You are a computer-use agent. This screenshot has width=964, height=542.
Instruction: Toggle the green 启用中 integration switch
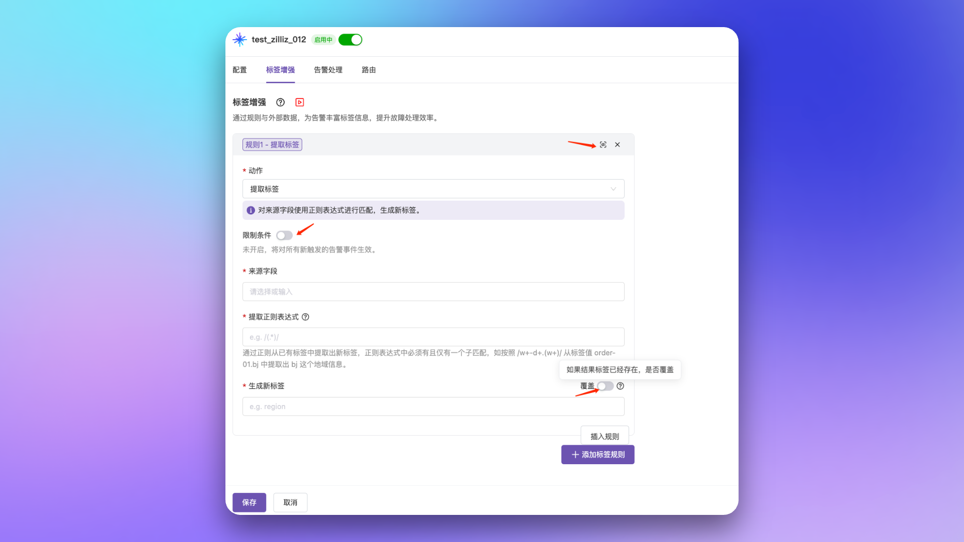(350, 40)
